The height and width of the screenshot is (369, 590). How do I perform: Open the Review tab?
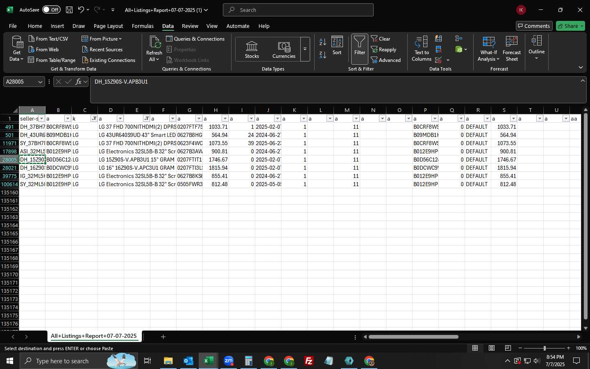(190, 26)
